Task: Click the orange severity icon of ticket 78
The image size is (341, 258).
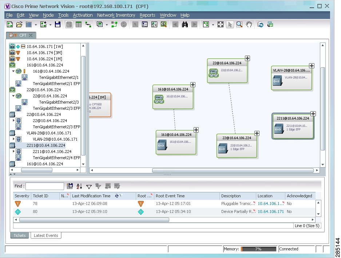Action: pyautogui.click(x=18, y=203)
